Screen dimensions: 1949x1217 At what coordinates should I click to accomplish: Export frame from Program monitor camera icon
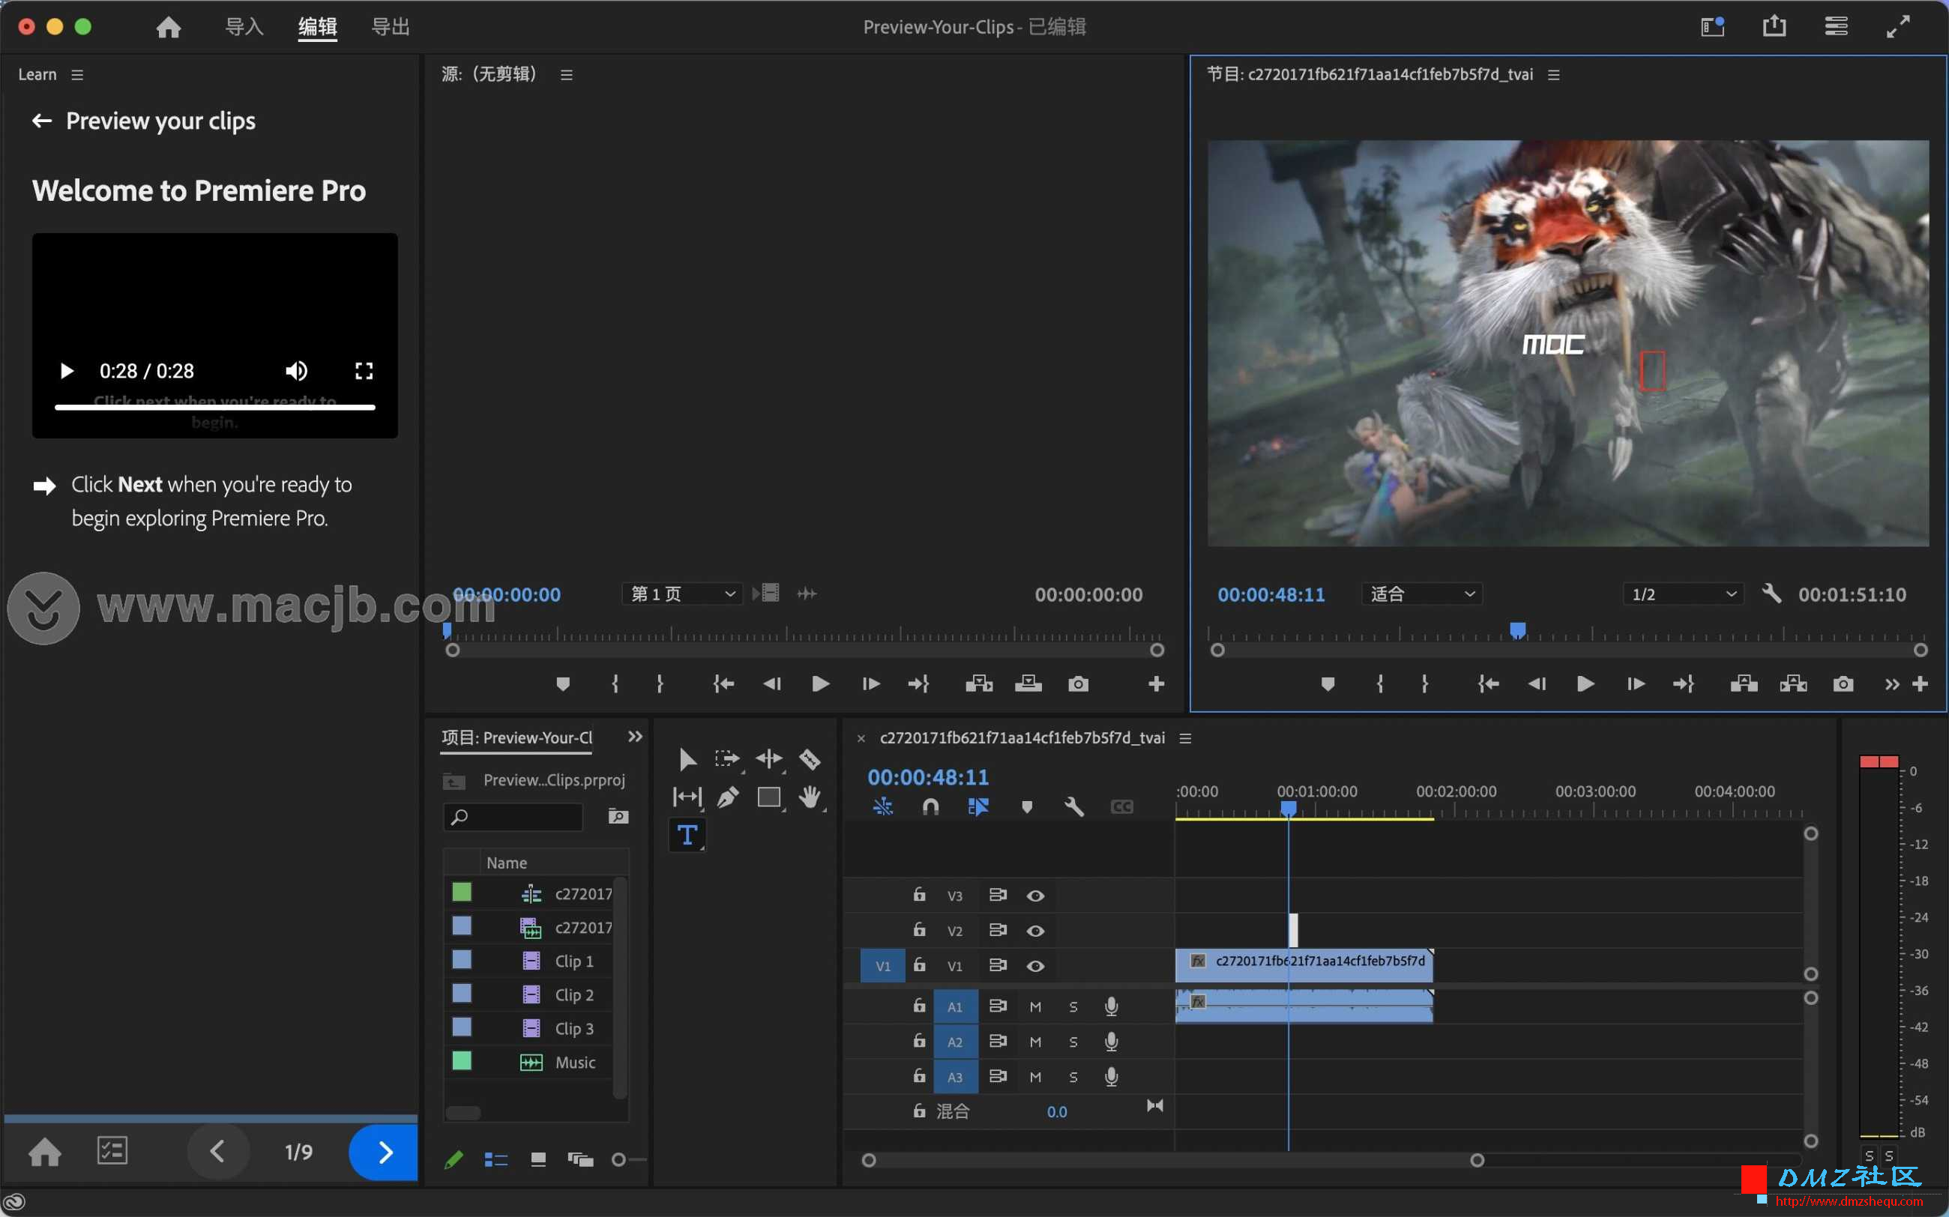pos(1843,684)
